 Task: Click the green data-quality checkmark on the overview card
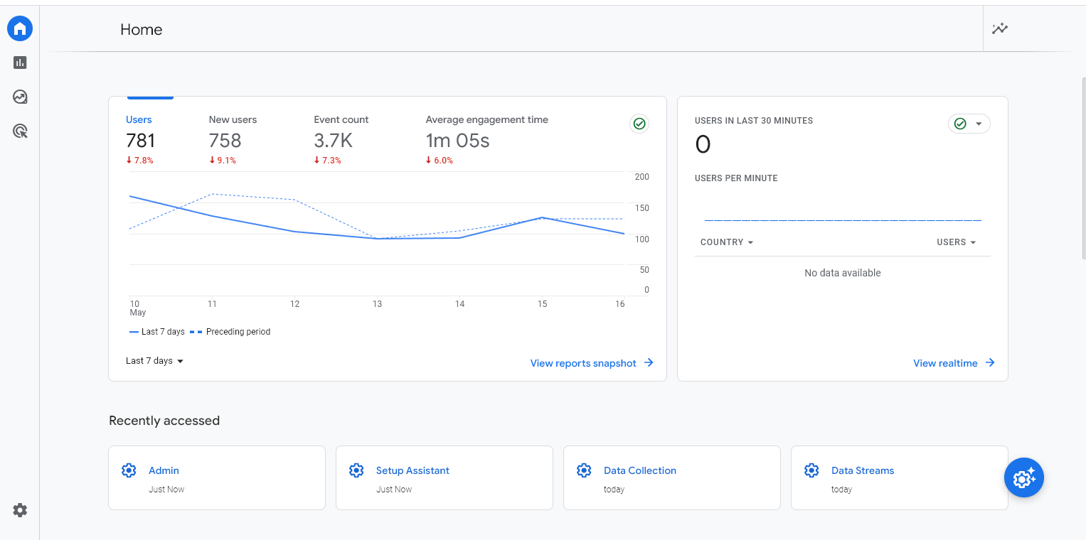coord(639,124)
